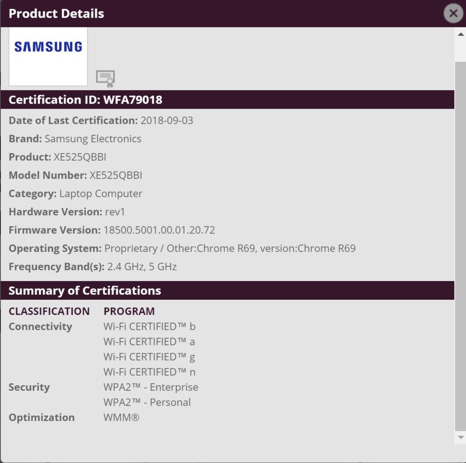Click the vertical scrollbar thumb

tap(461, 246)
